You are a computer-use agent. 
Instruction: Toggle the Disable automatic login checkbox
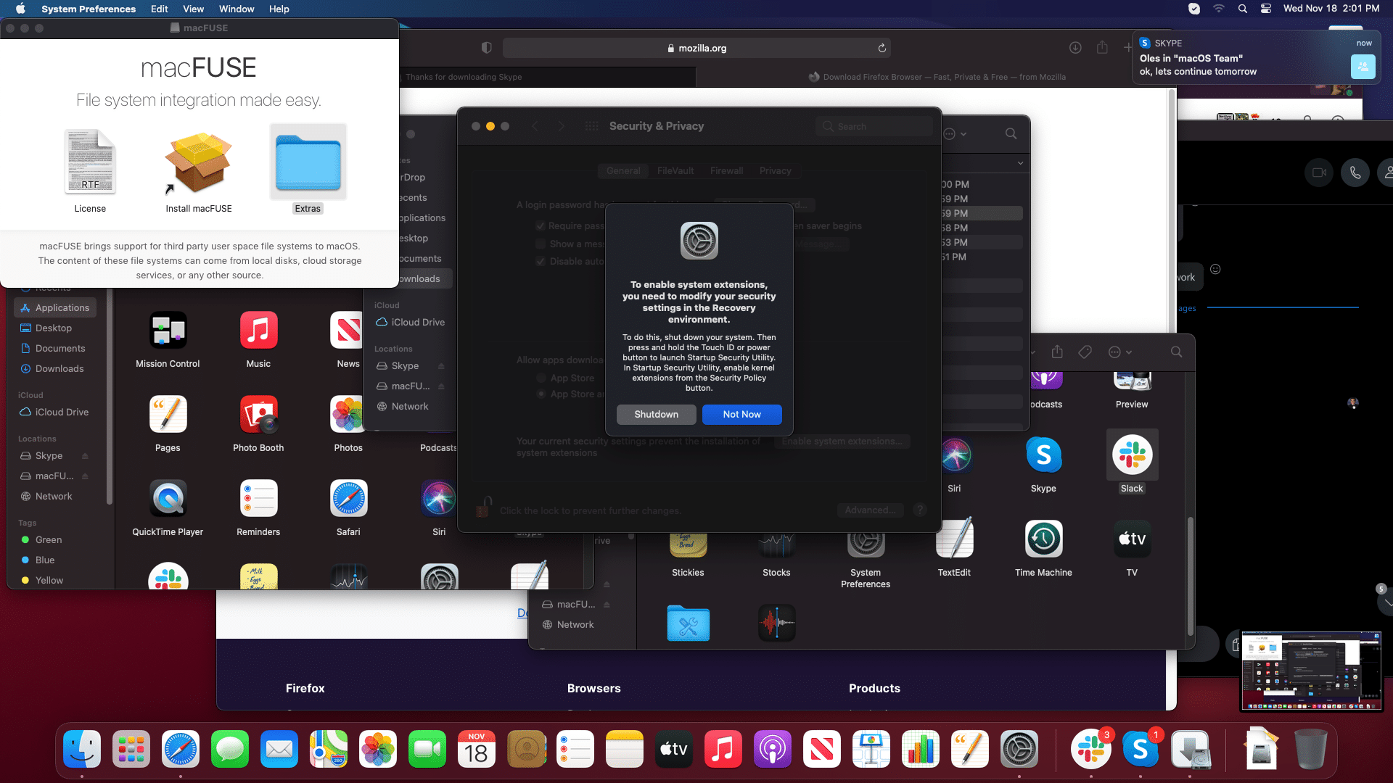coord(541,261)
